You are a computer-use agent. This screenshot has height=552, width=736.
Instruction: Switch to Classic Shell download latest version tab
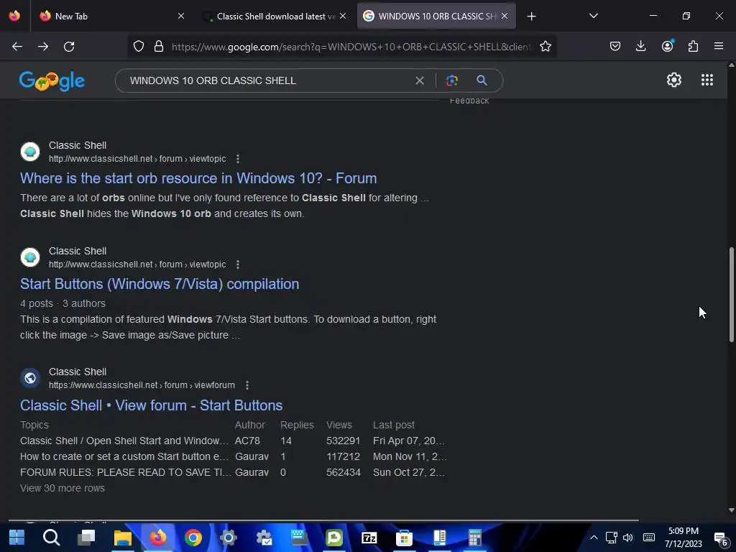click(275, 16)
